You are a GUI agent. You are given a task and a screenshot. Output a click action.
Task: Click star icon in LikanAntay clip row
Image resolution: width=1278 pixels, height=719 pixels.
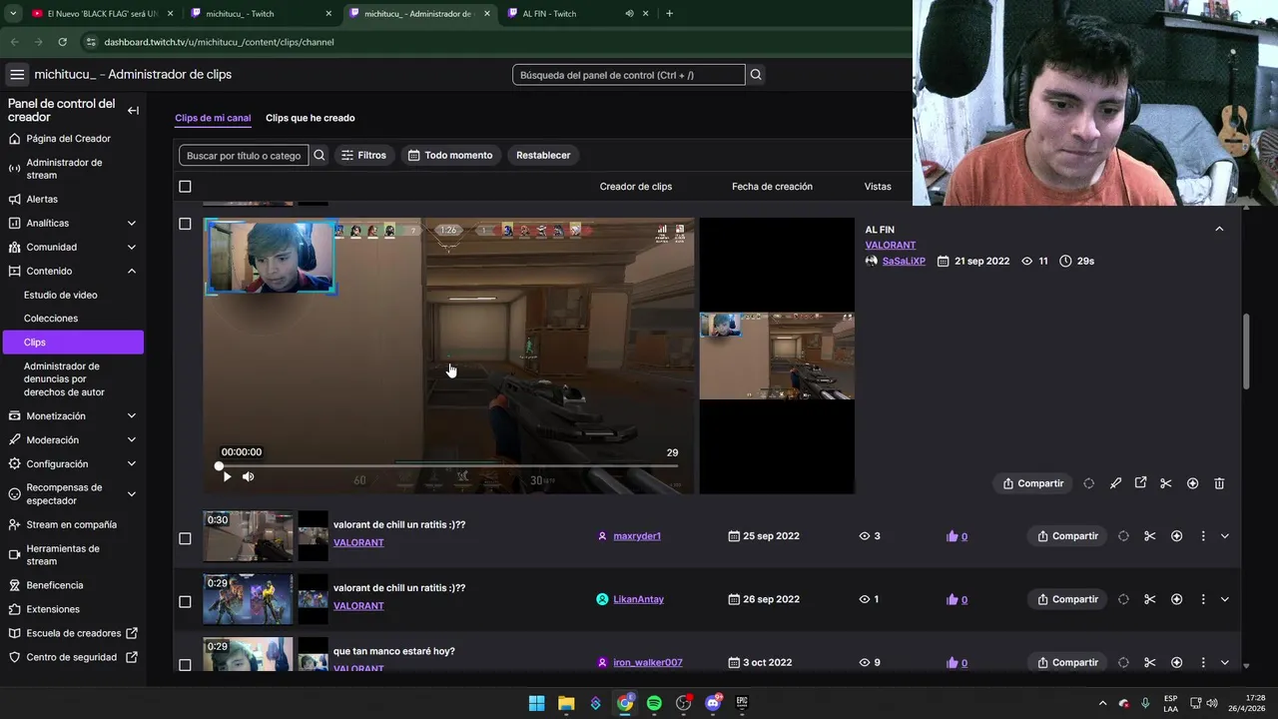pyautogui.click(x=1176, y=599)
